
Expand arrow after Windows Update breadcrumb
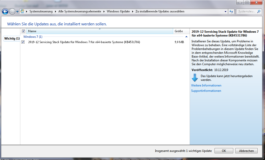[133, 11]
